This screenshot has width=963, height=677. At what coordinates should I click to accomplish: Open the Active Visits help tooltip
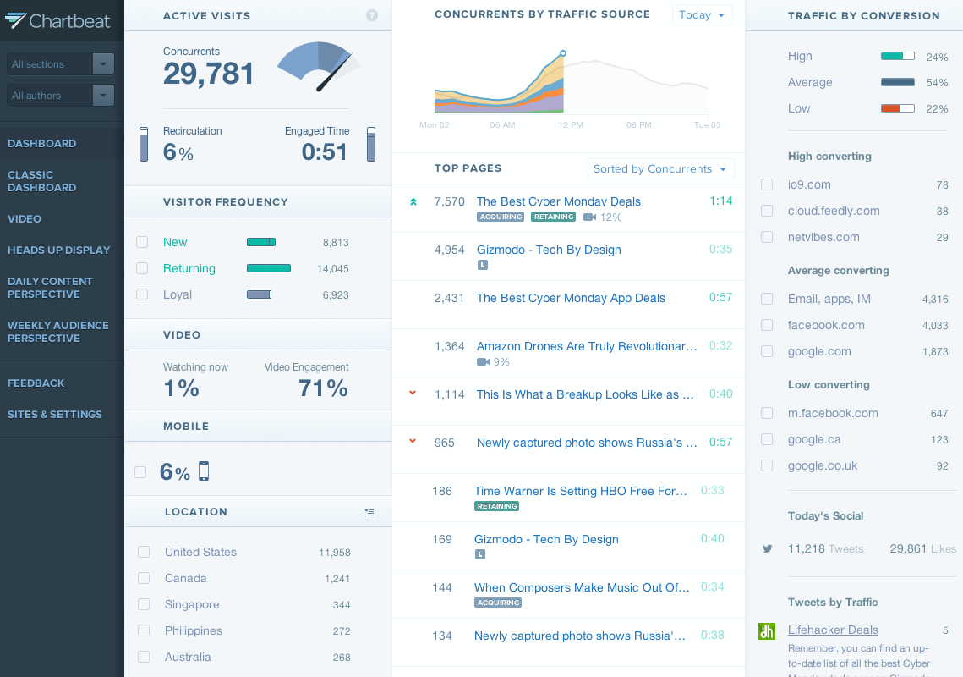pos(372,15)
